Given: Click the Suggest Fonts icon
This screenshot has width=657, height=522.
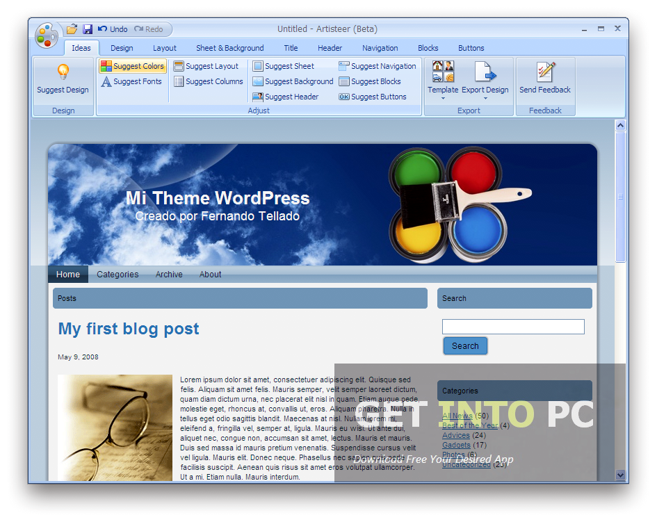Looking at the screenshot, I should pyautogui.click(x=106, y=81).
